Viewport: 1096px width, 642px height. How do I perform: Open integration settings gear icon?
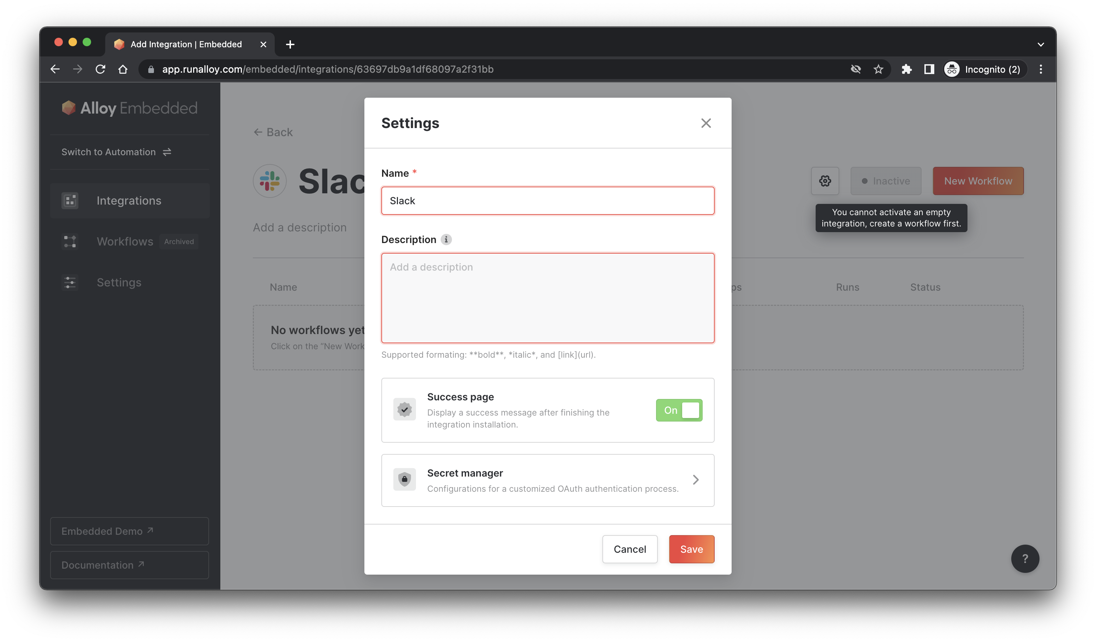coord(824,181)
